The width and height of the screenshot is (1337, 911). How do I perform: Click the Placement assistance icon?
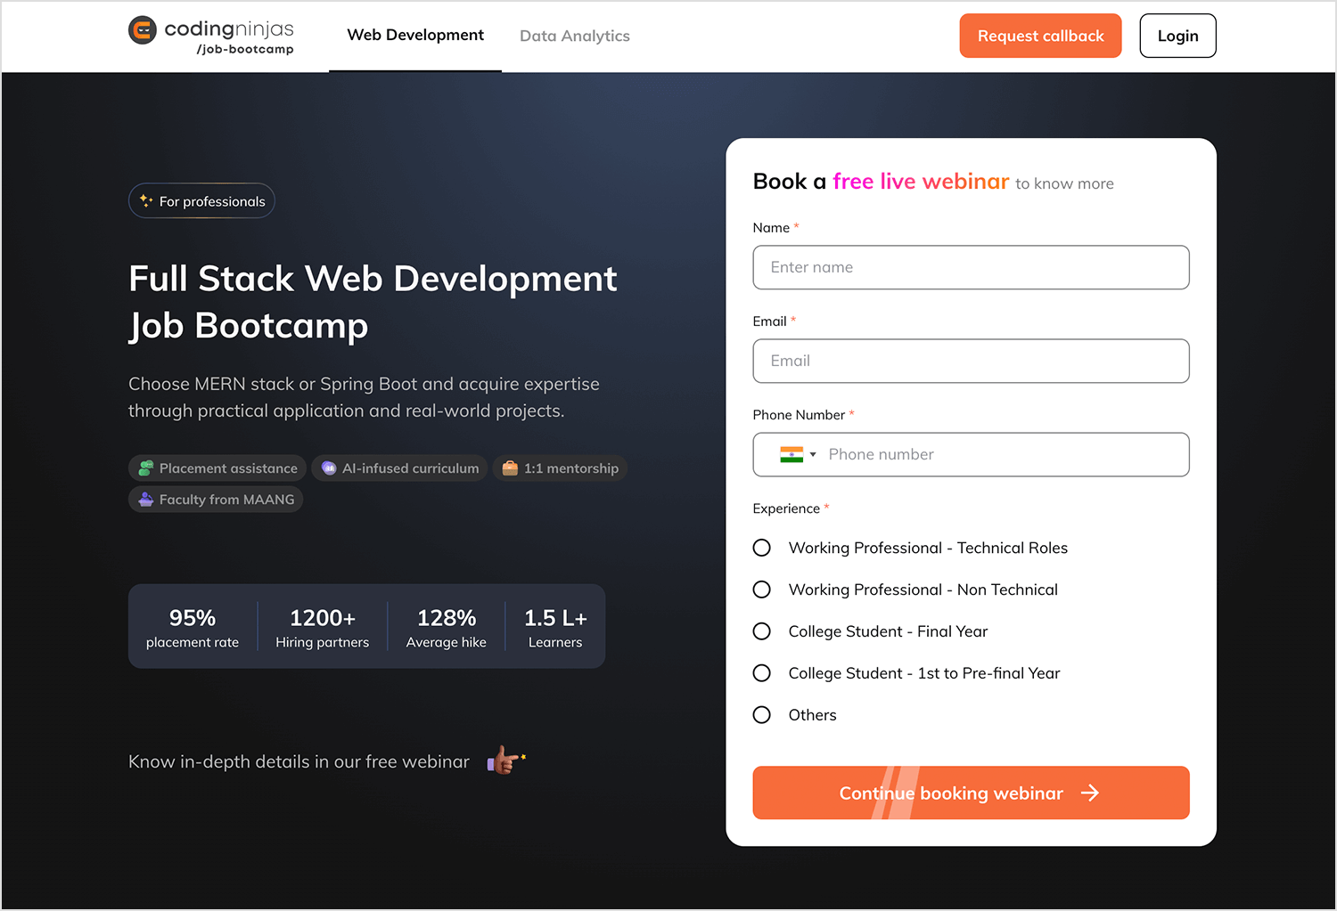(146, 468)
